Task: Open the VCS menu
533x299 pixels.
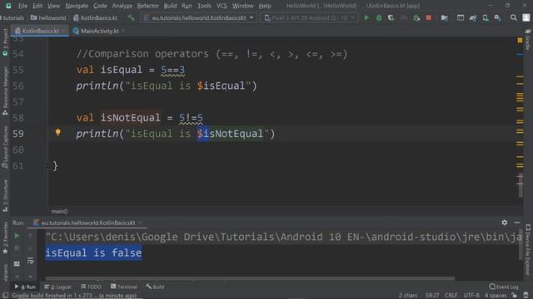Action: click(x=222, y=6)
